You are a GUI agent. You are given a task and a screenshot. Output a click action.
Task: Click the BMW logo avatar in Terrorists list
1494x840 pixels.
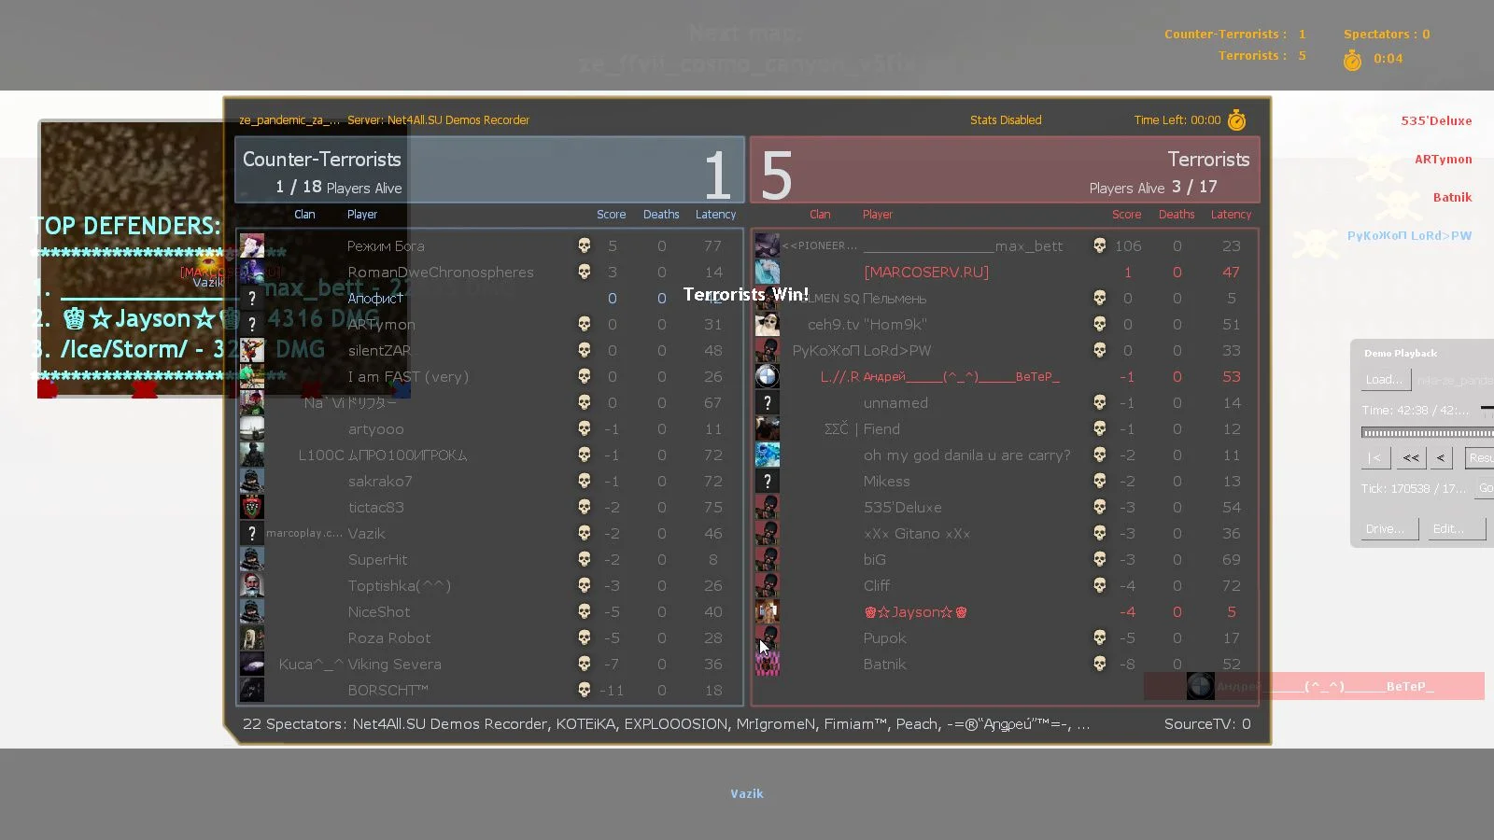pyautogui.click(x=767, y=376)
